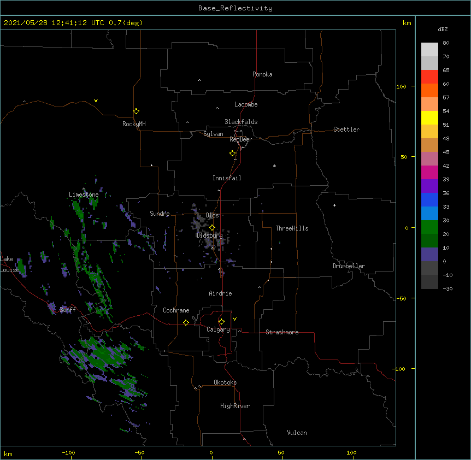471x460 pixels.
Task: Click the Limestone label
Action: tap(84, 194)
